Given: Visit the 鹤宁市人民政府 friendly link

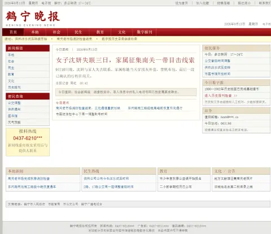Looking at the screenshot, I should (34, 204).
